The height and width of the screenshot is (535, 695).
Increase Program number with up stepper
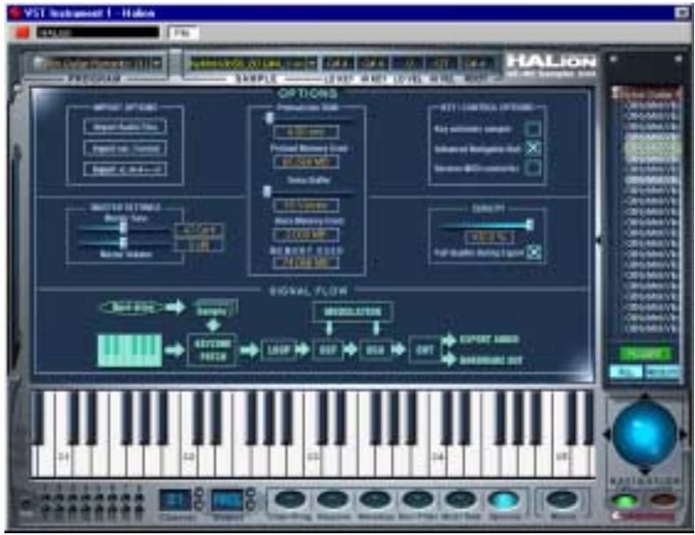[x=251, y=493]
